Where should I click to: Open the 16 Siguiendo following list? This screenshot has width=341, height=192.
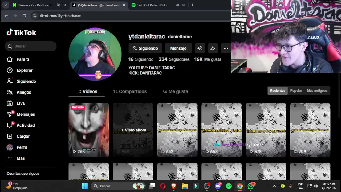[141, 59]
